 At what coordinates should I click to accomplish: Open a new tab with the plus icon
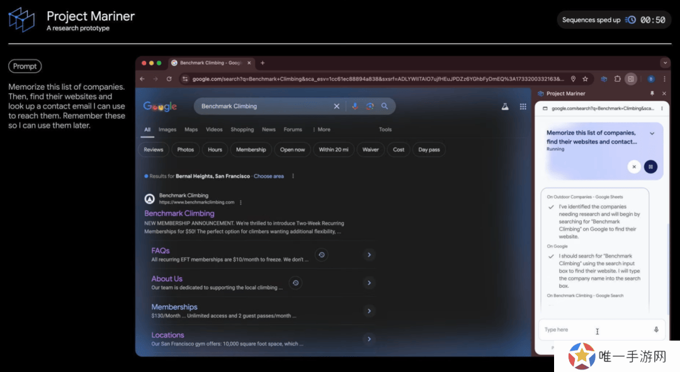click(263, 63)
